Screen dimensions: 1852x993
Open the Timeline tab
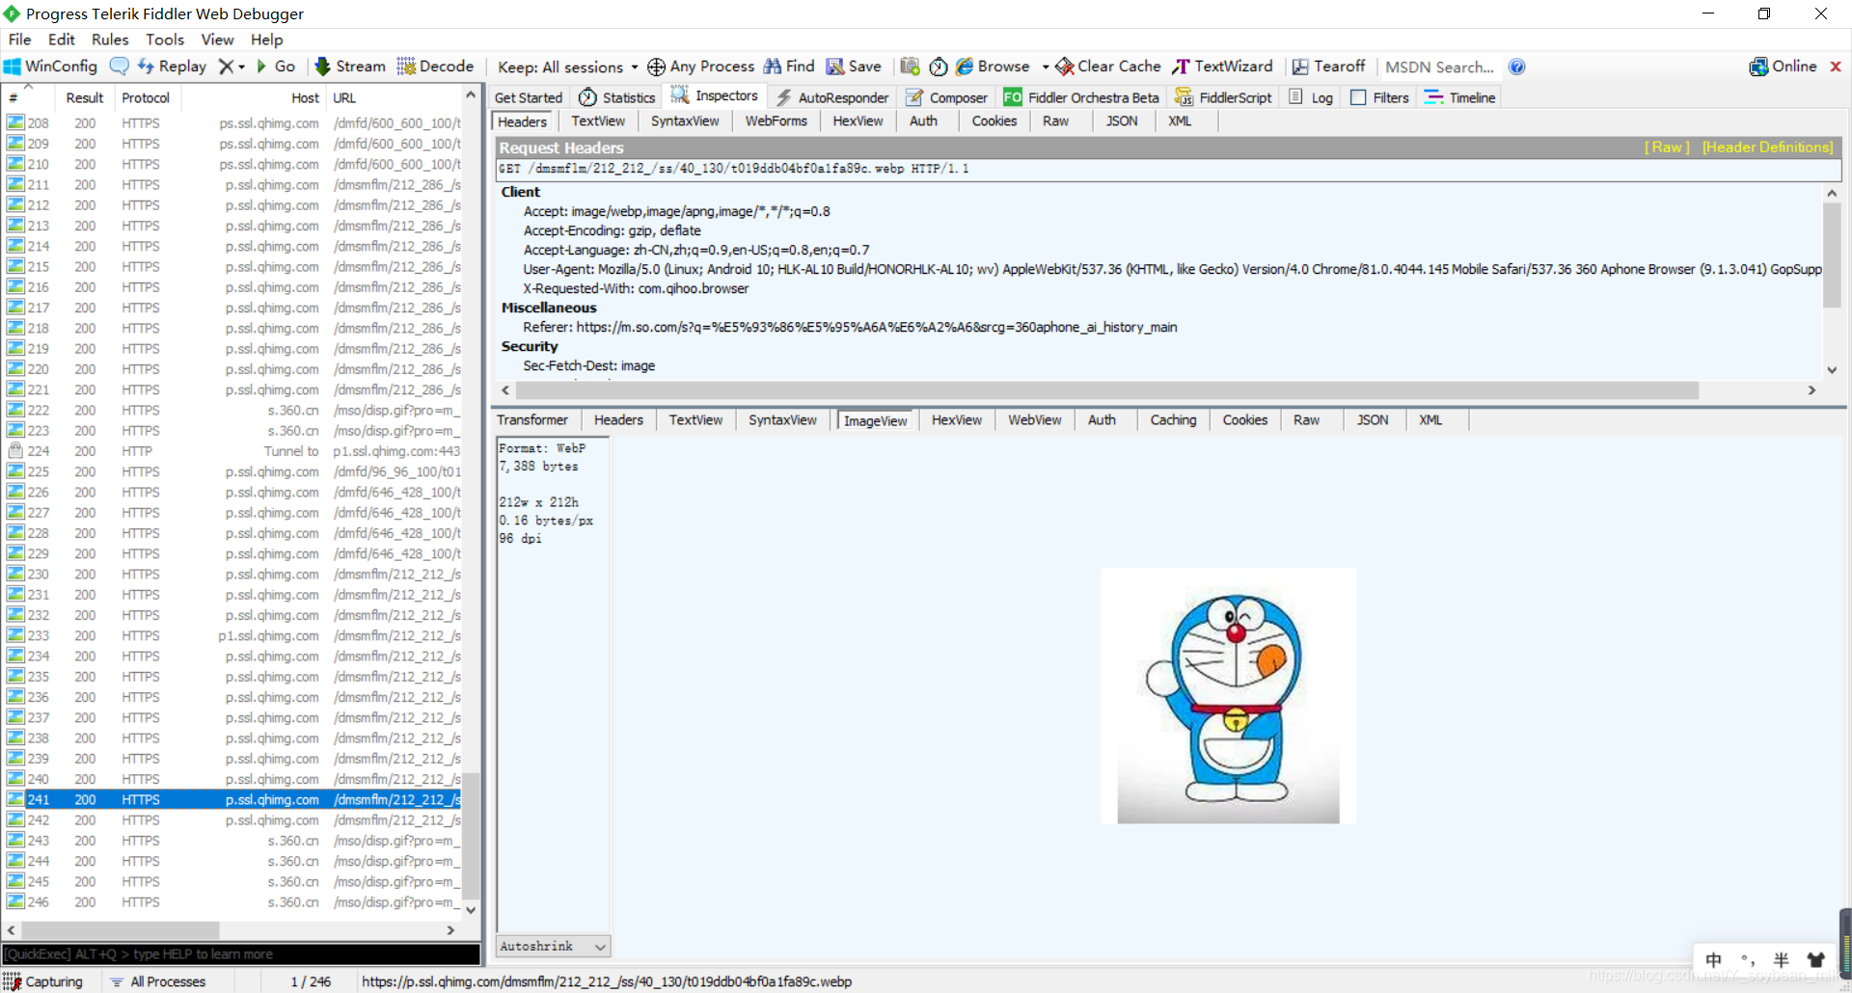click(x=1460, y=97)
